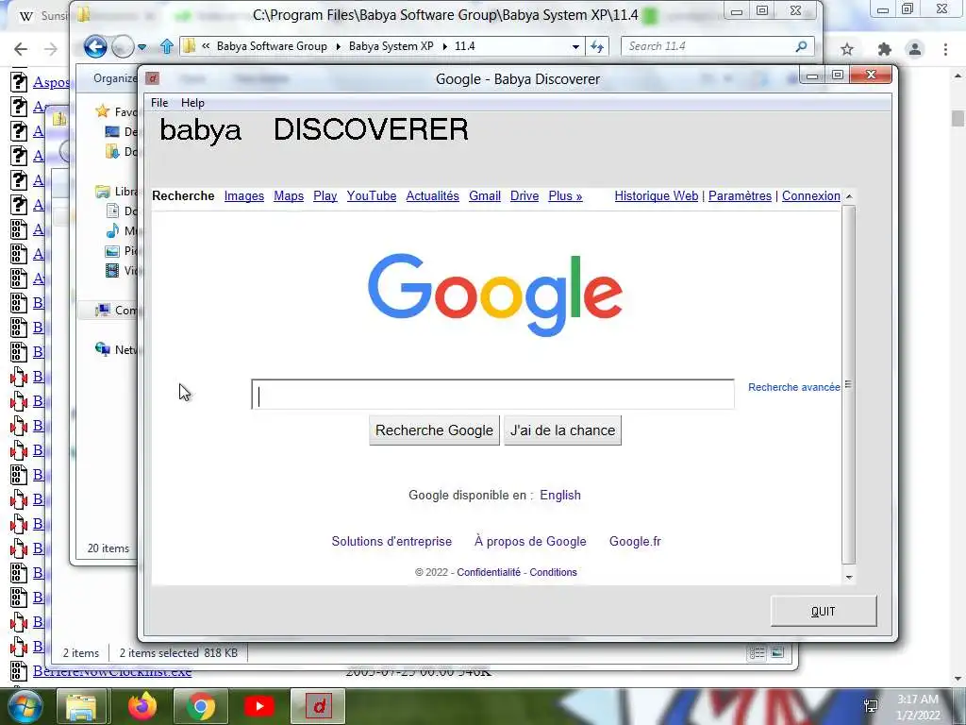The image size is (966, 725).
Task: Expand the breadcrumb arrow after Babya System XP
Action: pyautogui.click(x=445, y=46)
